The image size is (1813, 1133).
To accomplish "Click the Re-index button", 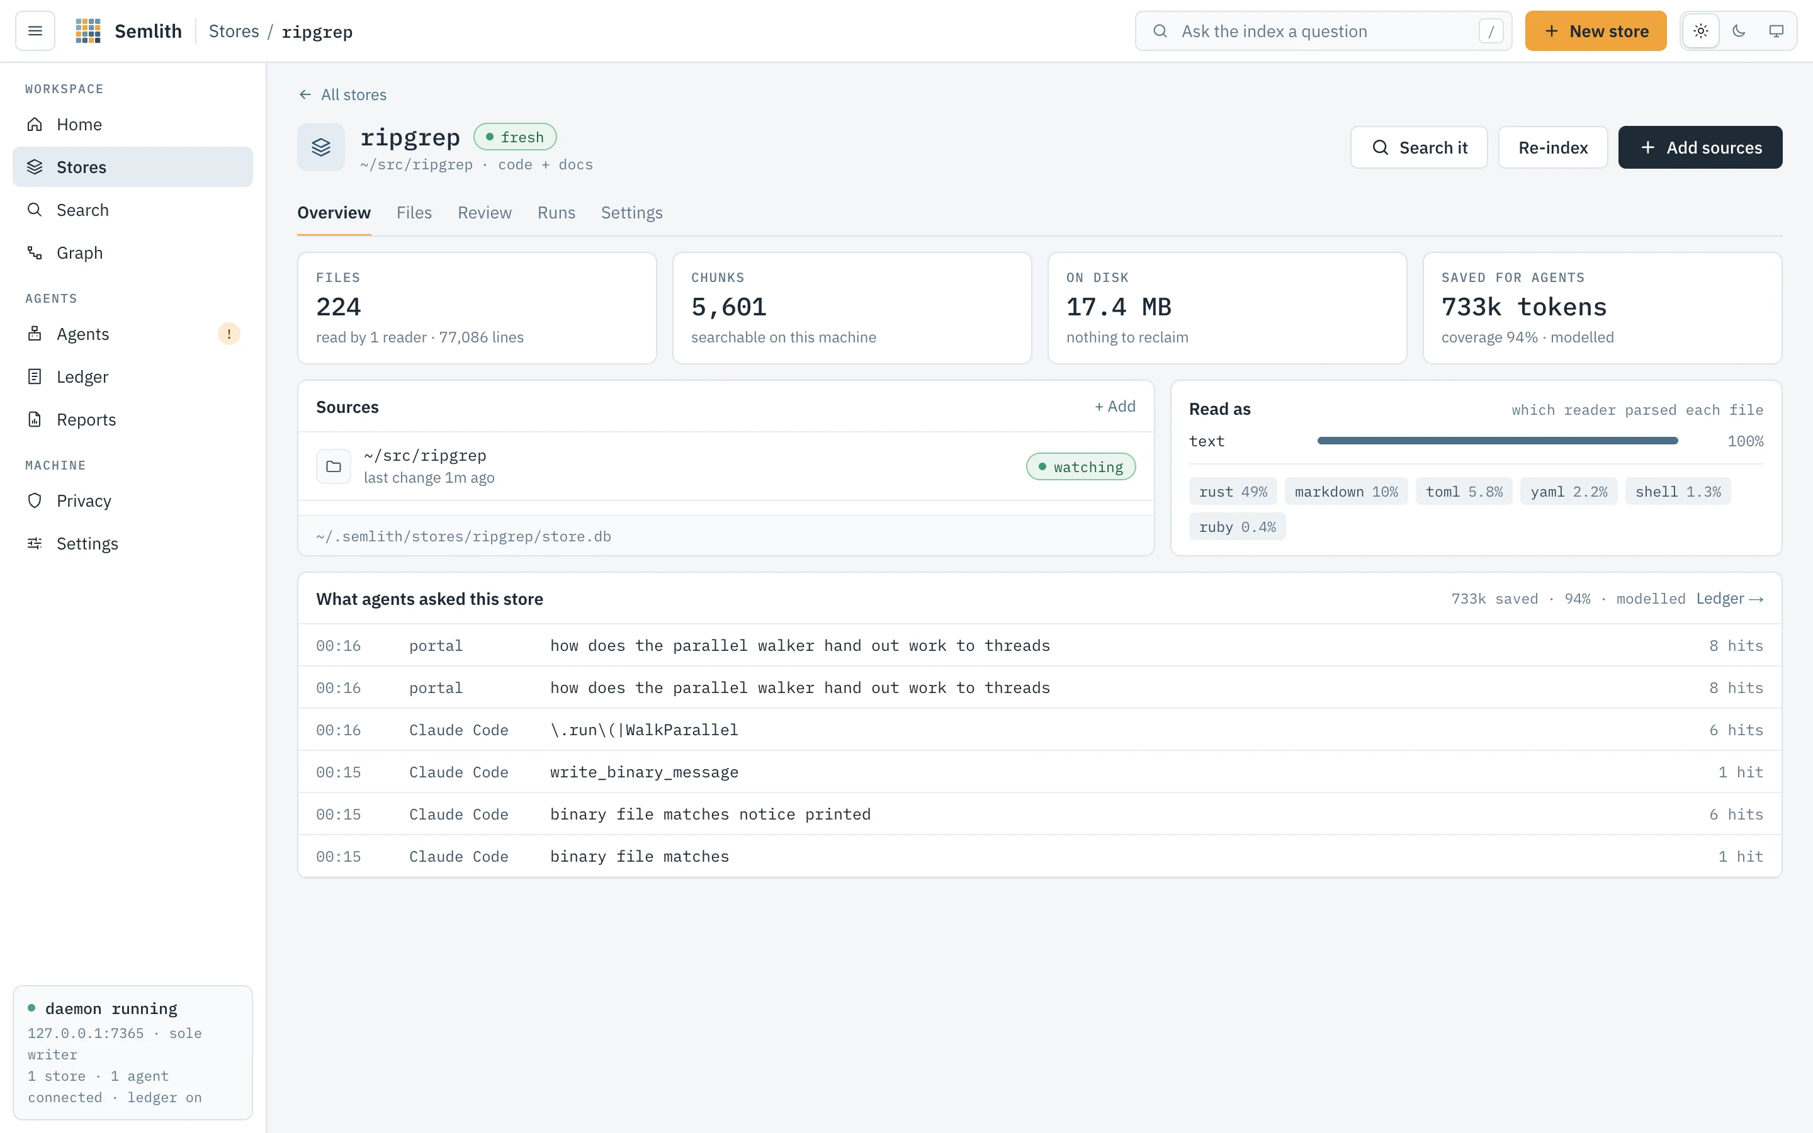I will 1552,148.
